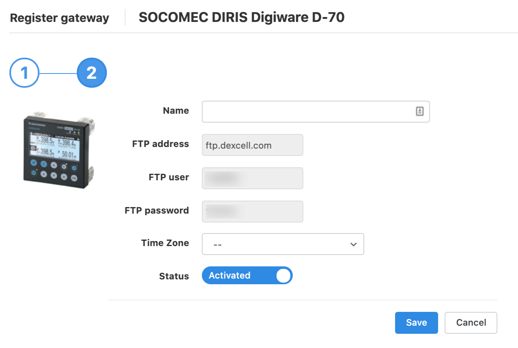Toggle the Activated status switch
Image resolution: width=518 pixels, height=348 pixels.
247,275
